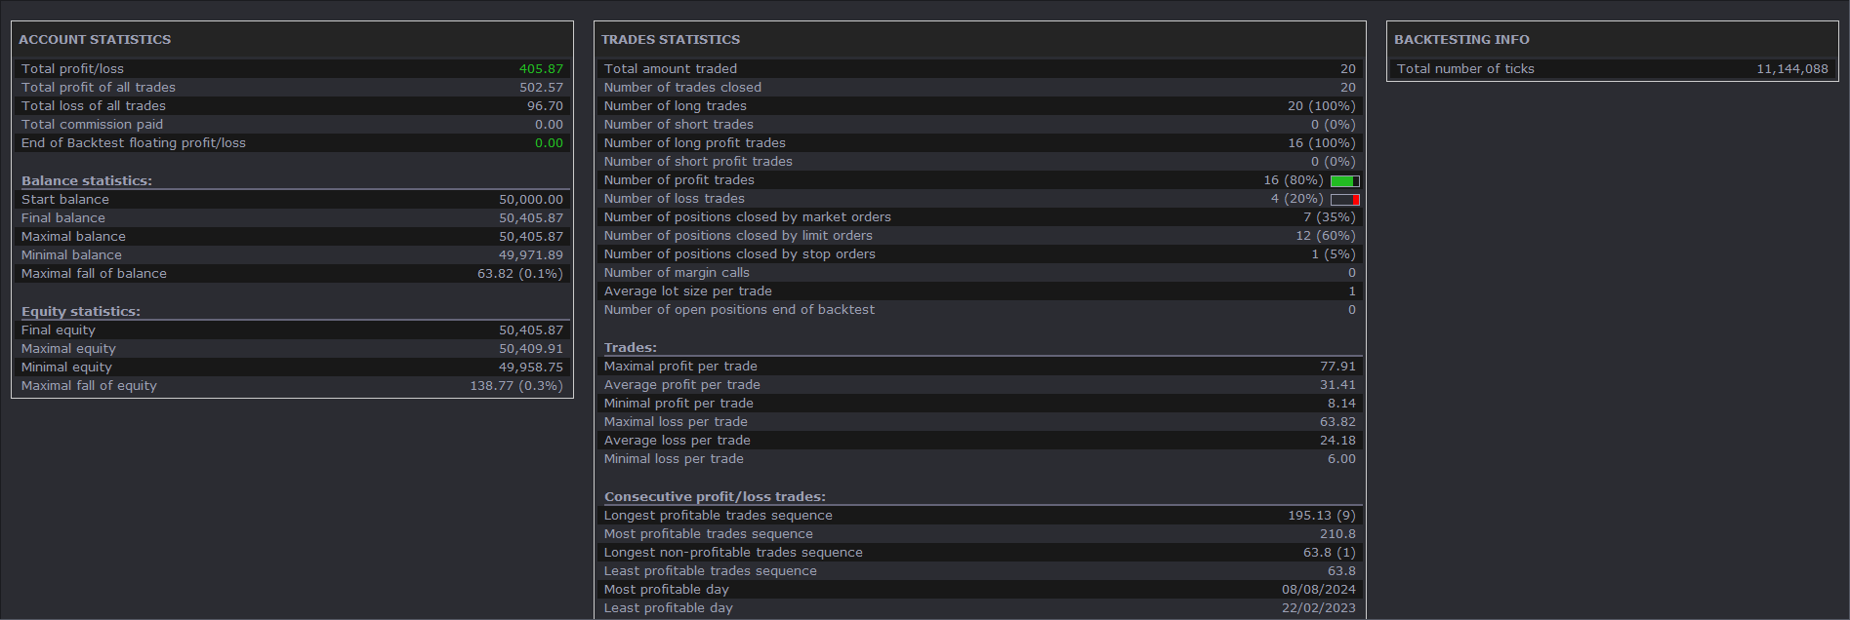
Task: Click the green profit trades bar indicator
Action: click(x=1344, y=180)
